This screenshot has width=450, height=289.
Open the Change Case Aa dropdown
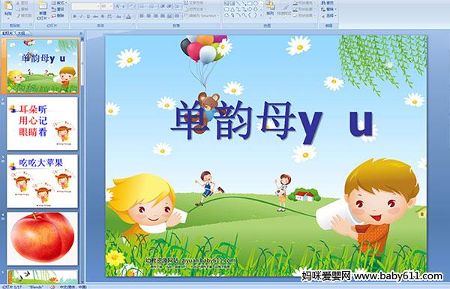pos(118,17)
